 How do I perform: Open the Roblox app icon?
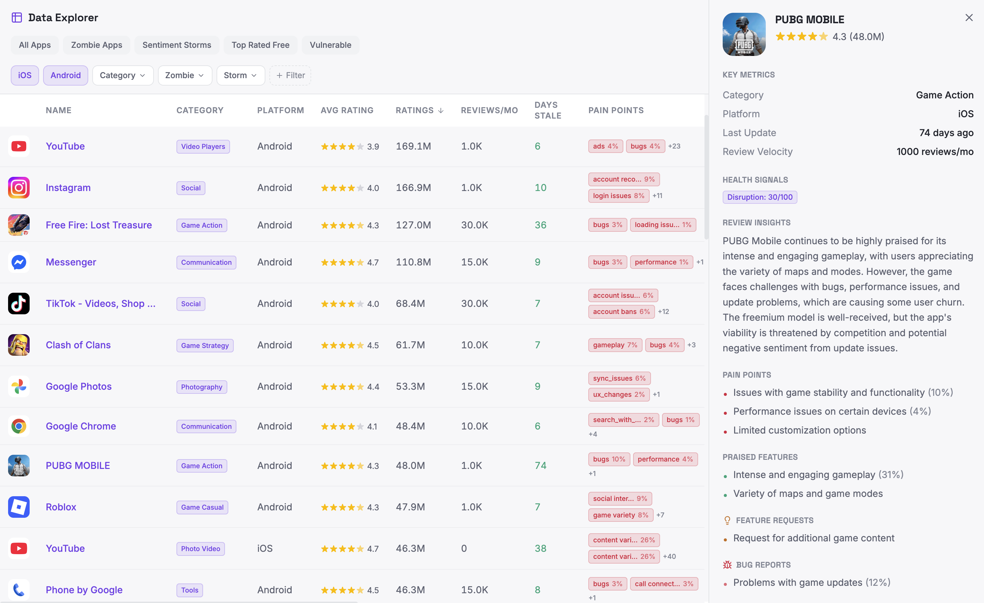pos(19,507)
